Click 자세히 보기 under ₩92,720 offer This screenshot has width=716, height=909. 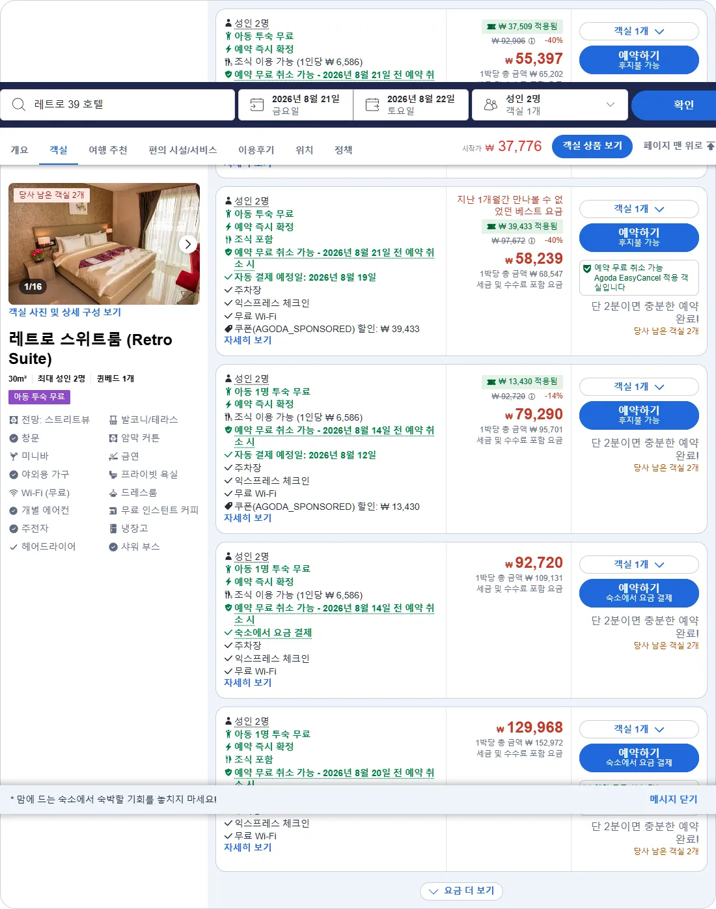248,682
